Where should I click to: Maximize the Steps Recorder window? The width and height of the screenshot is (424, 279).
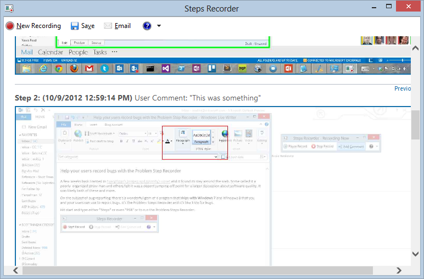[382, 7]
